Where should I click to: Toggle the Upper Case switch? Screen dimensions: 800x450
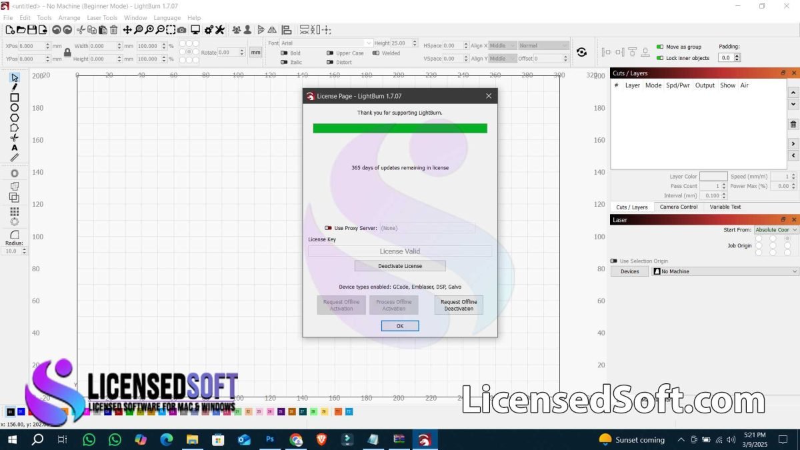330,53
